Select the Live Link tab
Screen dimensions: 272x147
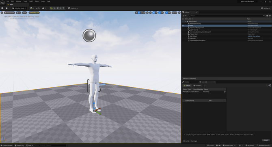point(204,82)
